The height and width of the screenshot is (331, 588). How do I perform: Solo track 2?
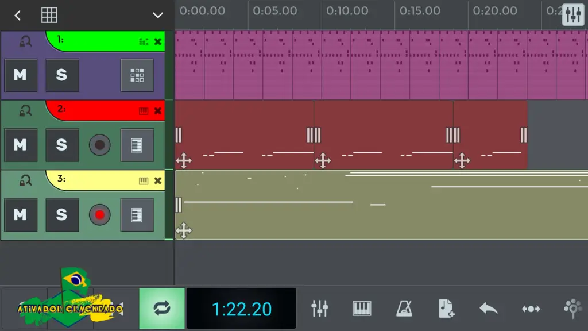coord(62,145)
